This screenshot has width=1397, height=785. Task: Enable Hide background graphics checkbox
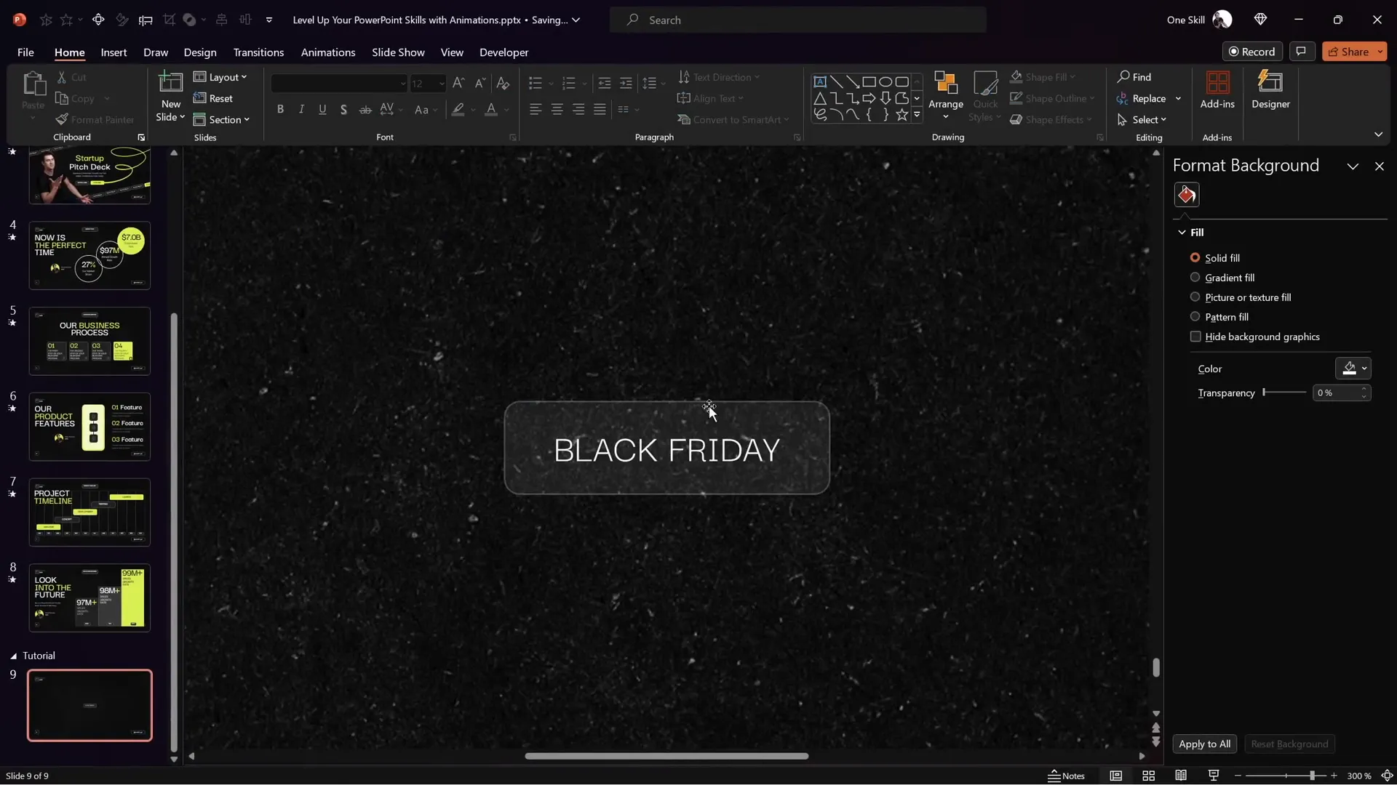tap(1195, 337)
